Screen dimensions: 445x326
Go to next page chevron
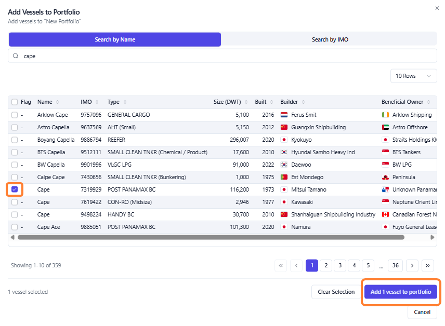click(412, 266)
